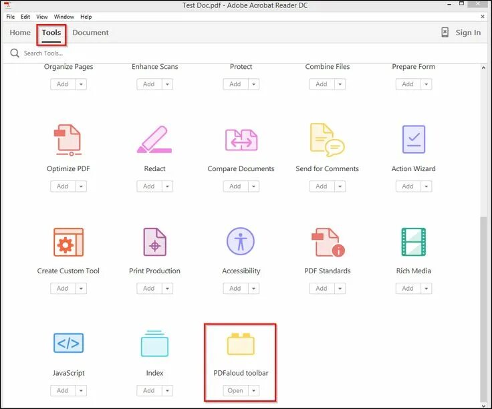Click Add under PDF Standards
Image resolution: width=492 pixels, height=409 pixels.
pos(322,288)
